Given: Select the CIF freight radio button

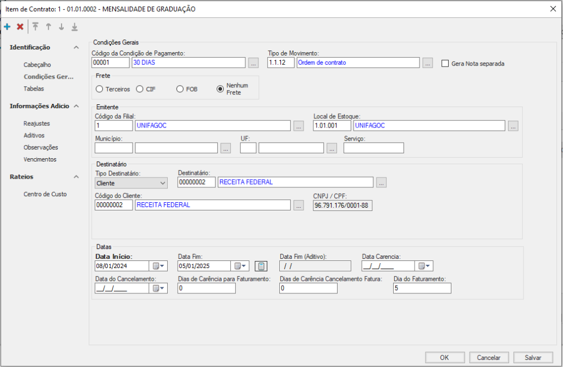Looking at the screenshot, I should [x=140, y=89].
